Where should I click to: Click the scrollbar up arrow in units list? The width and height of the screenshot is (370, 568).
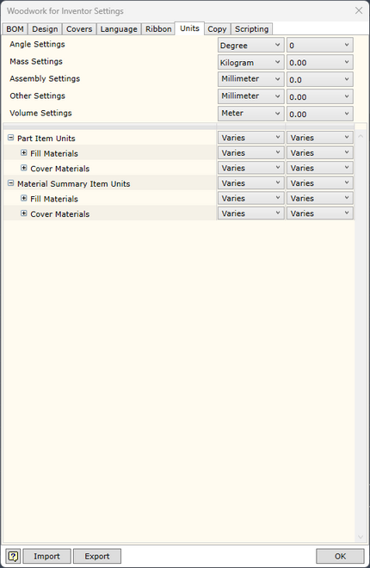pyautogui.click(x=361, y=136)
